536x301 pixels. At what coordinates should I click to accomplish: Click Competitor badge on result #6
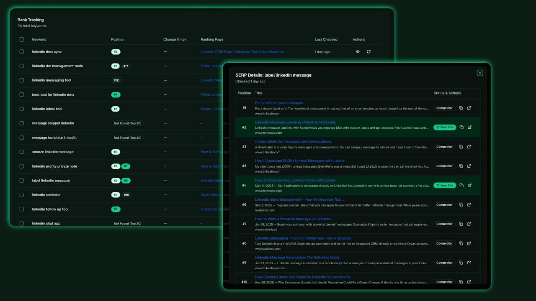coord(444,205)
